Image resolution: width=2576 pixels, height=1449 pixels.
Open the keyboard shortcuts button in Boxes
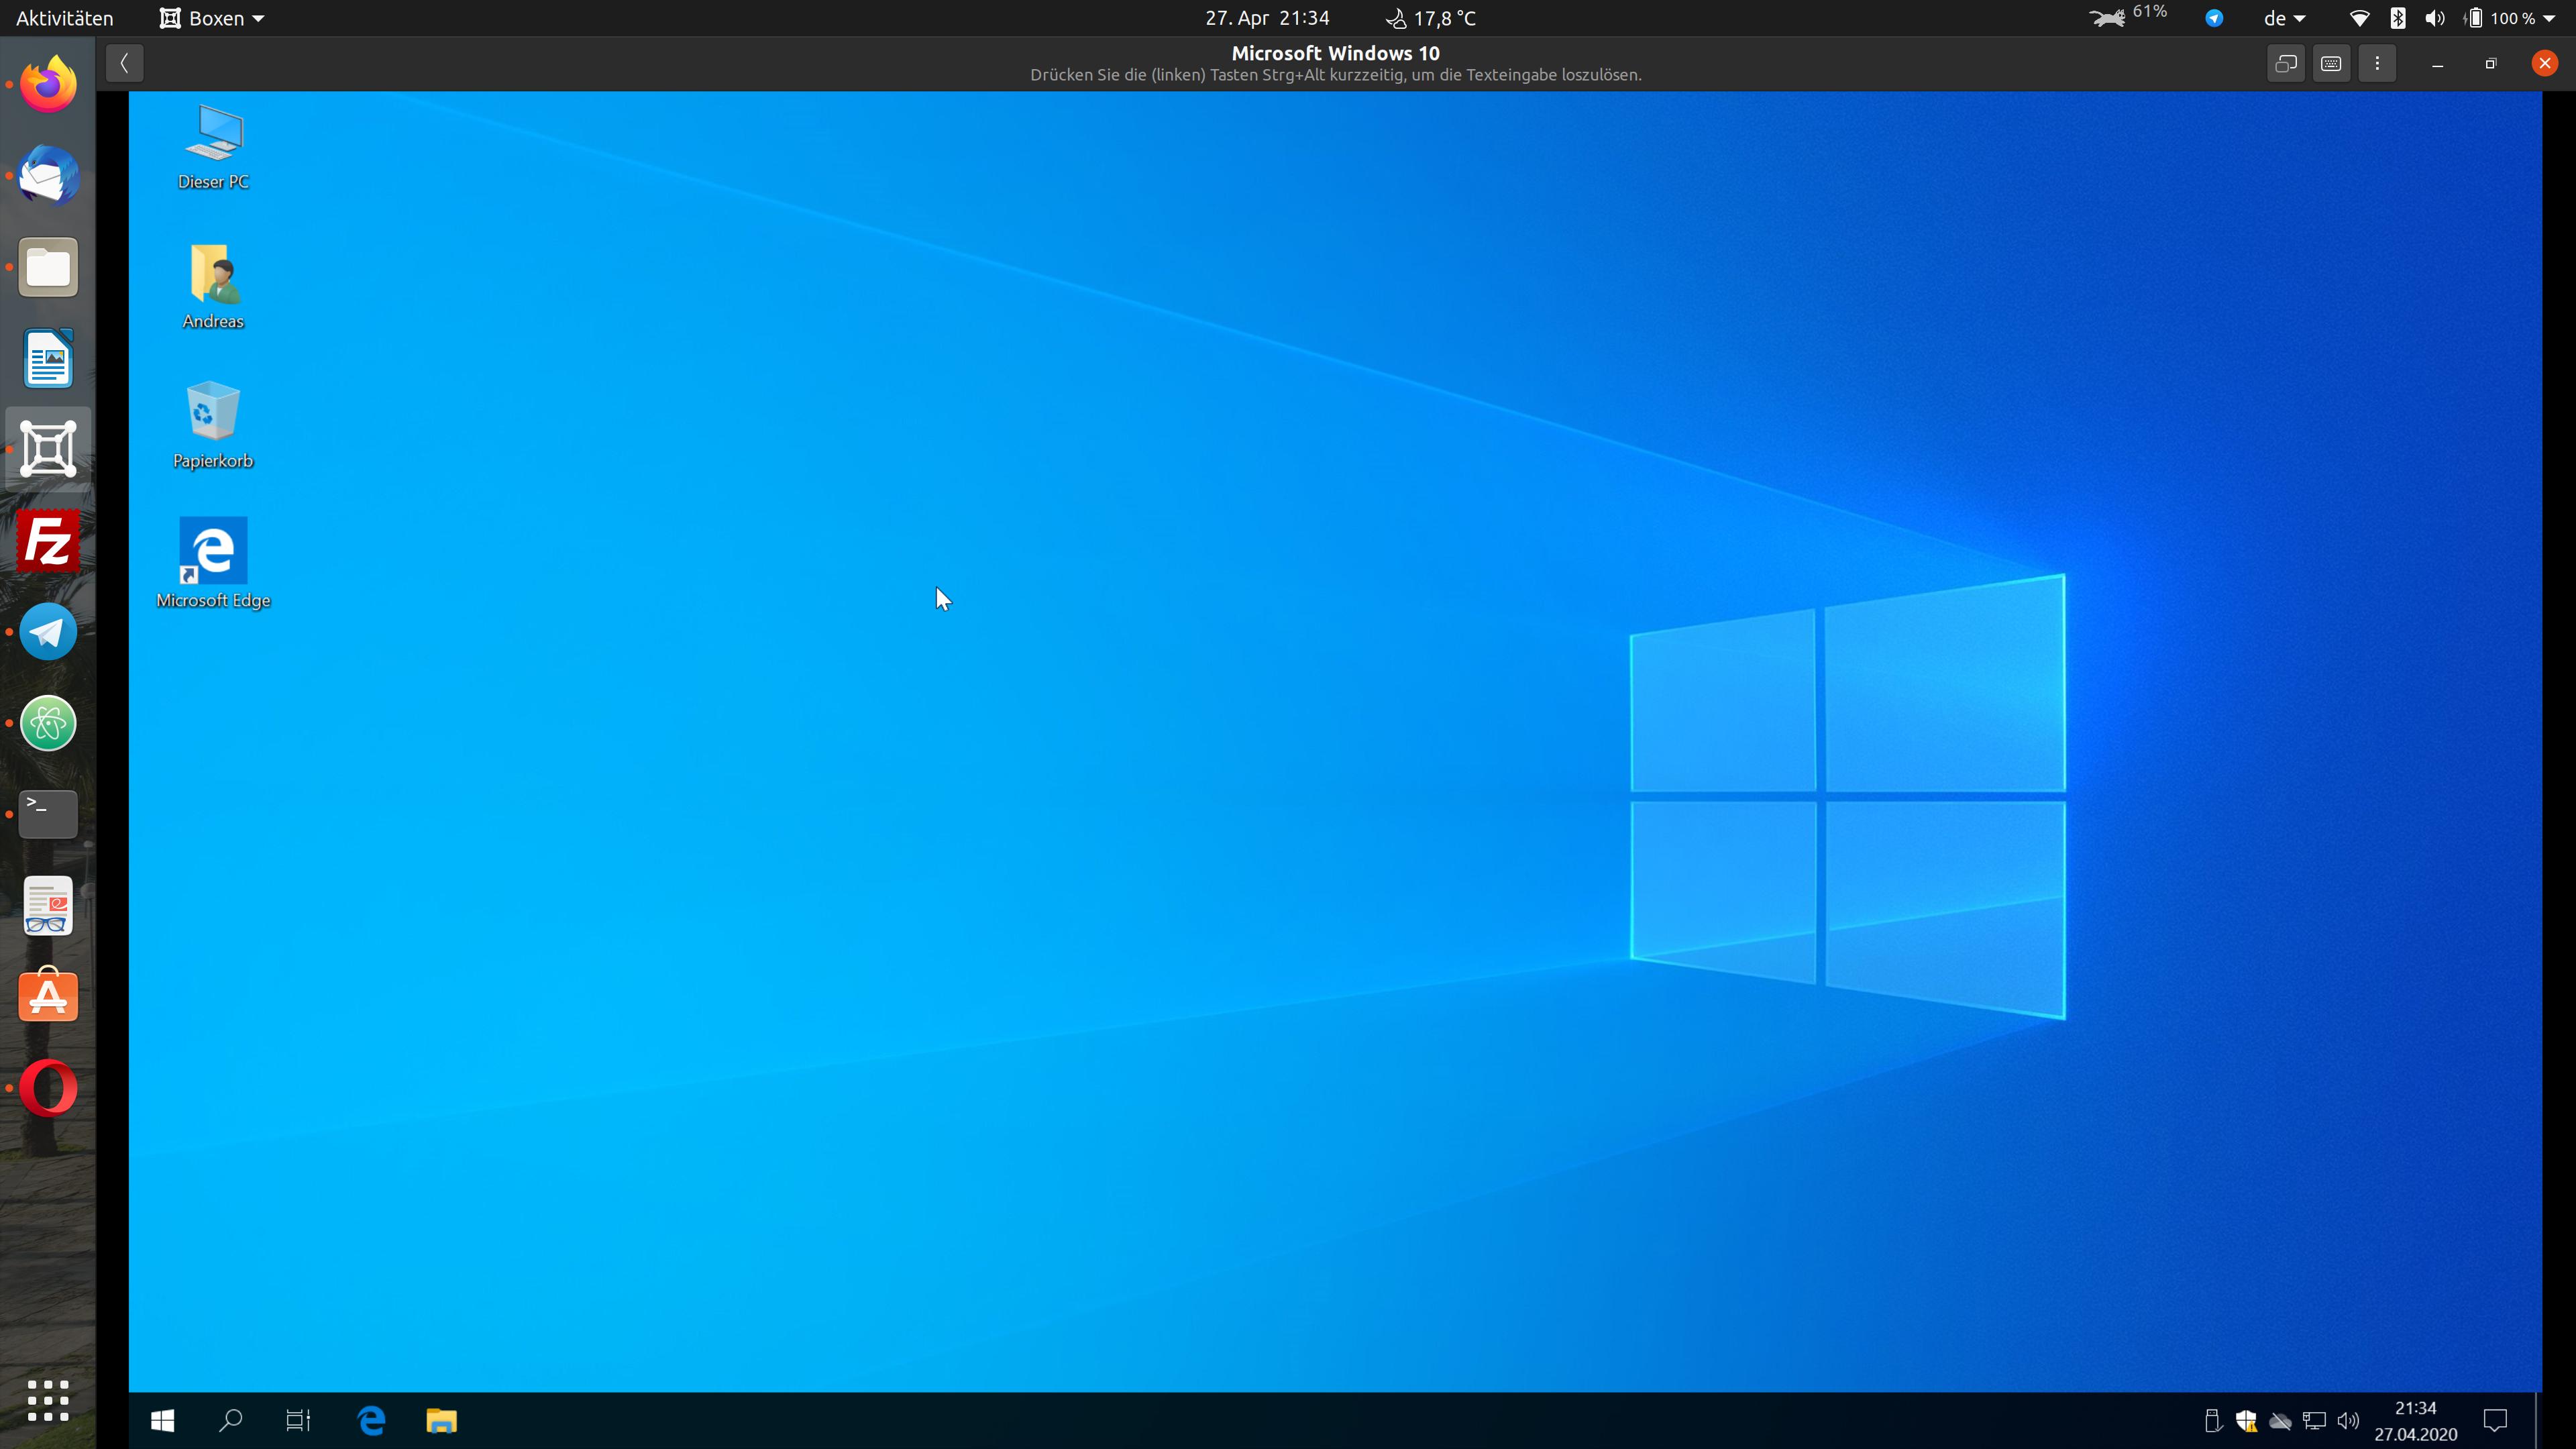point(2331,63)
